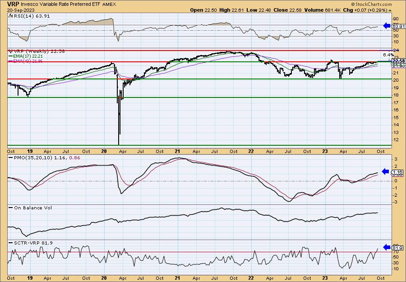This screenshot has width=406, height=282.
Task: Click the small up triangle after Chg
Action: 390,10
